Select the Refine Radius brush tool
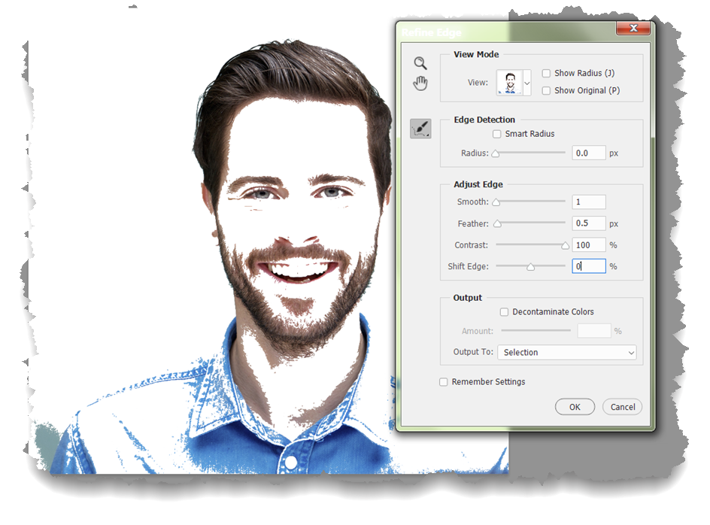This screenshot has width=710, height=525. [420, 129]
